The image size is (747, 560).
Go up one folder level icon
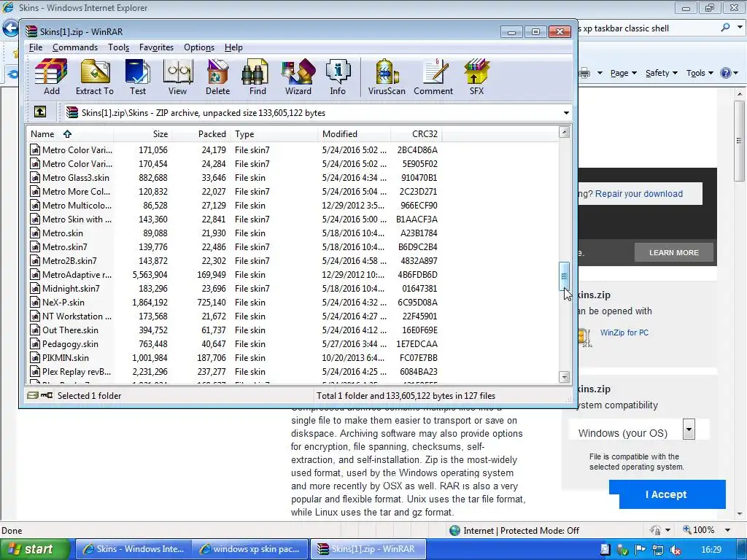[40, 112]
